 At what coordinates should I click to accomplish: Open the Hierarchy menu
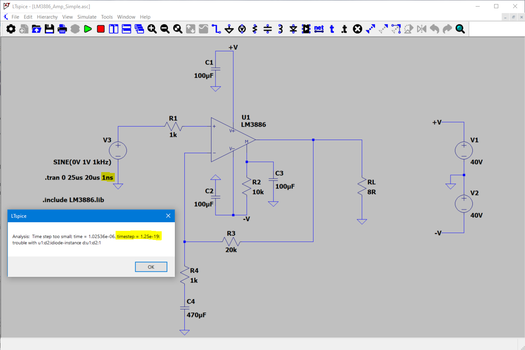pyautogui.click(x=47, y=17)
